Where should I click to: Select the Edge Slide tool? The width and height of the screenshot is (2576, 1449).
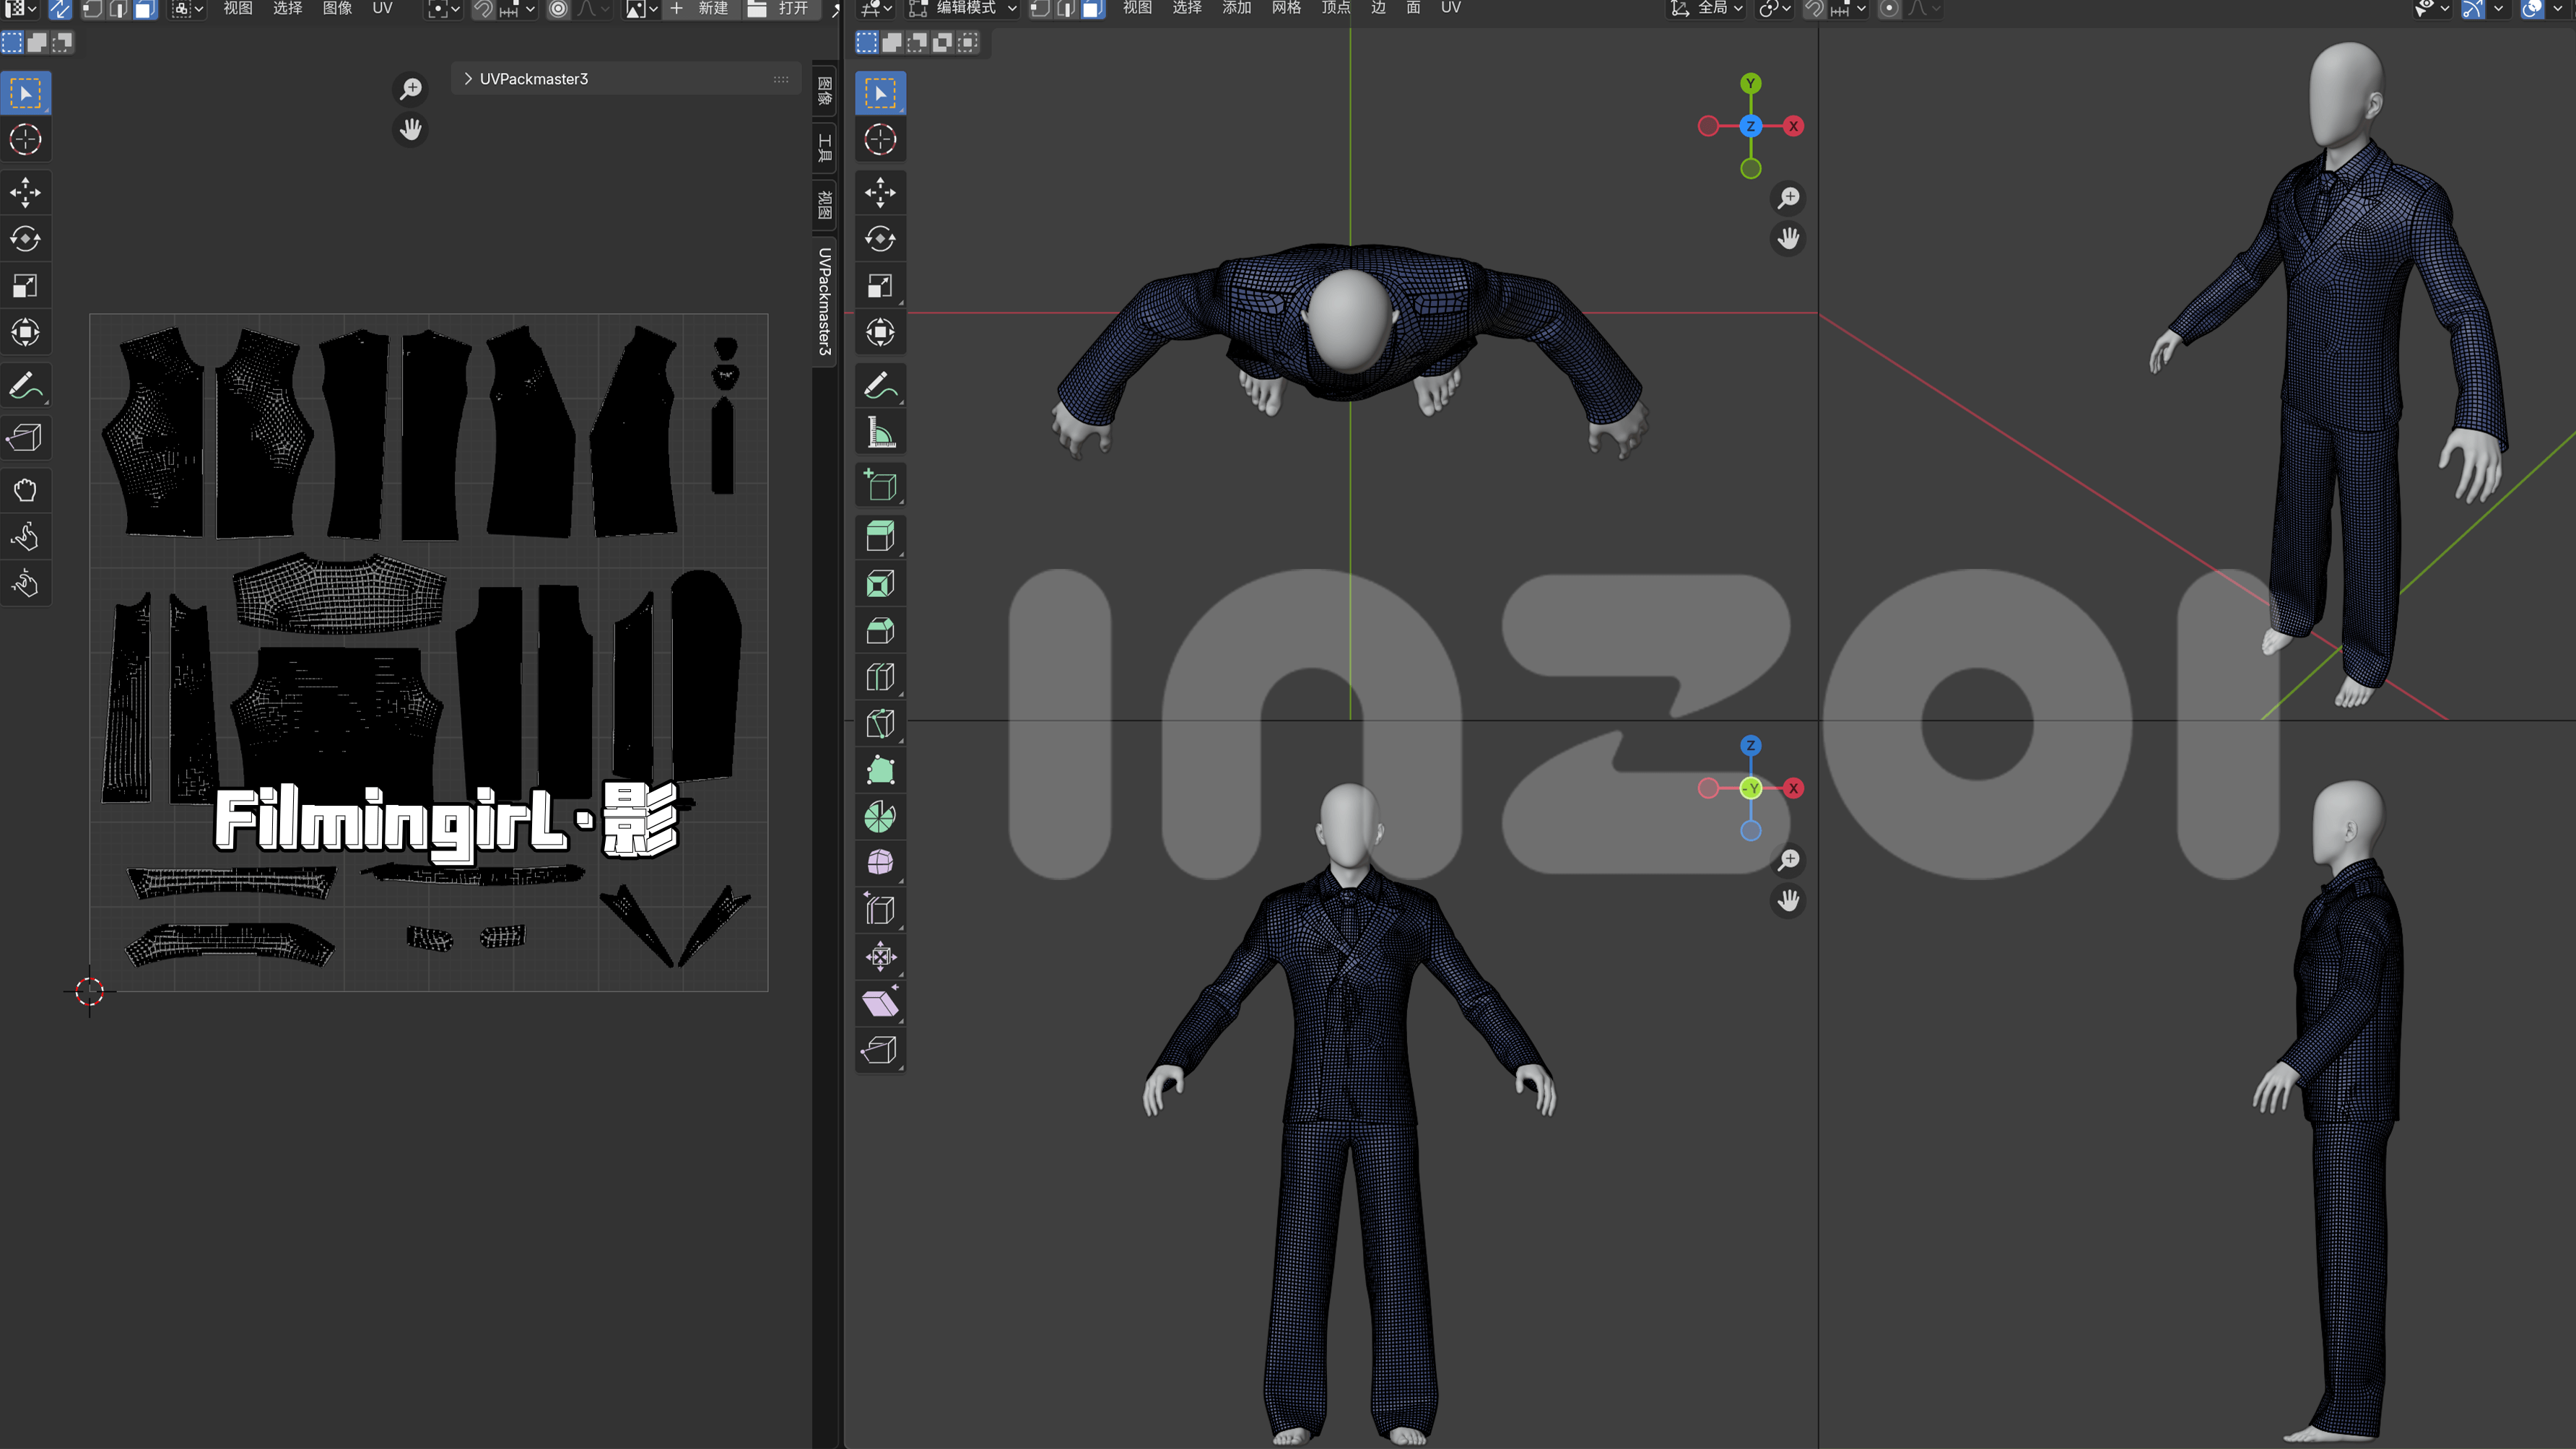880,910
